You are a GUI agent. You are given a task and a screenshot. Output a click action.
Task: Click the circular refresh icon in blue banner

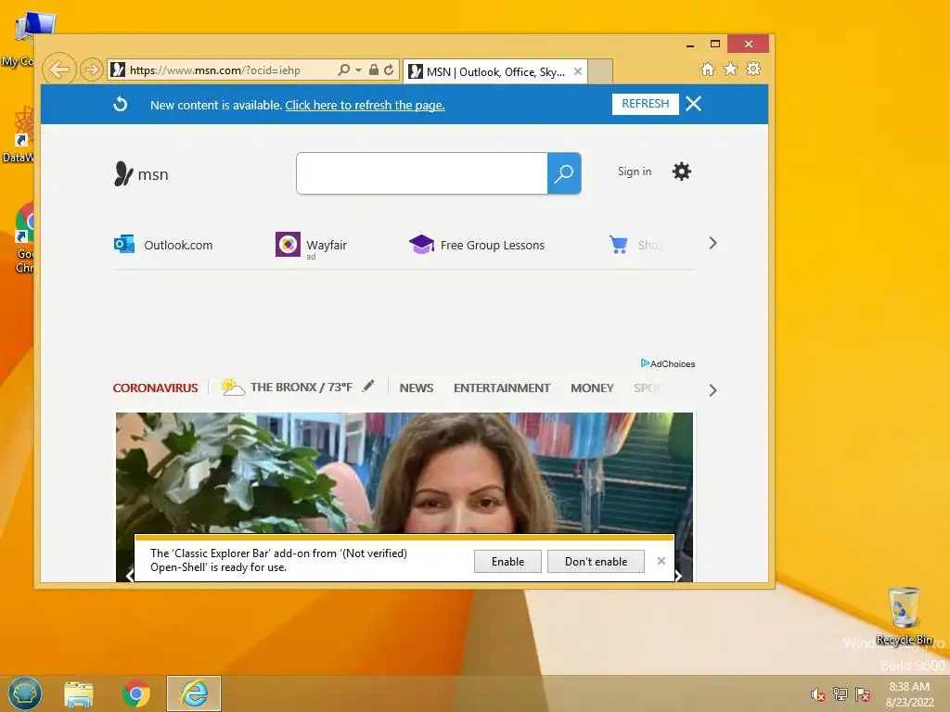coord(121,104)
